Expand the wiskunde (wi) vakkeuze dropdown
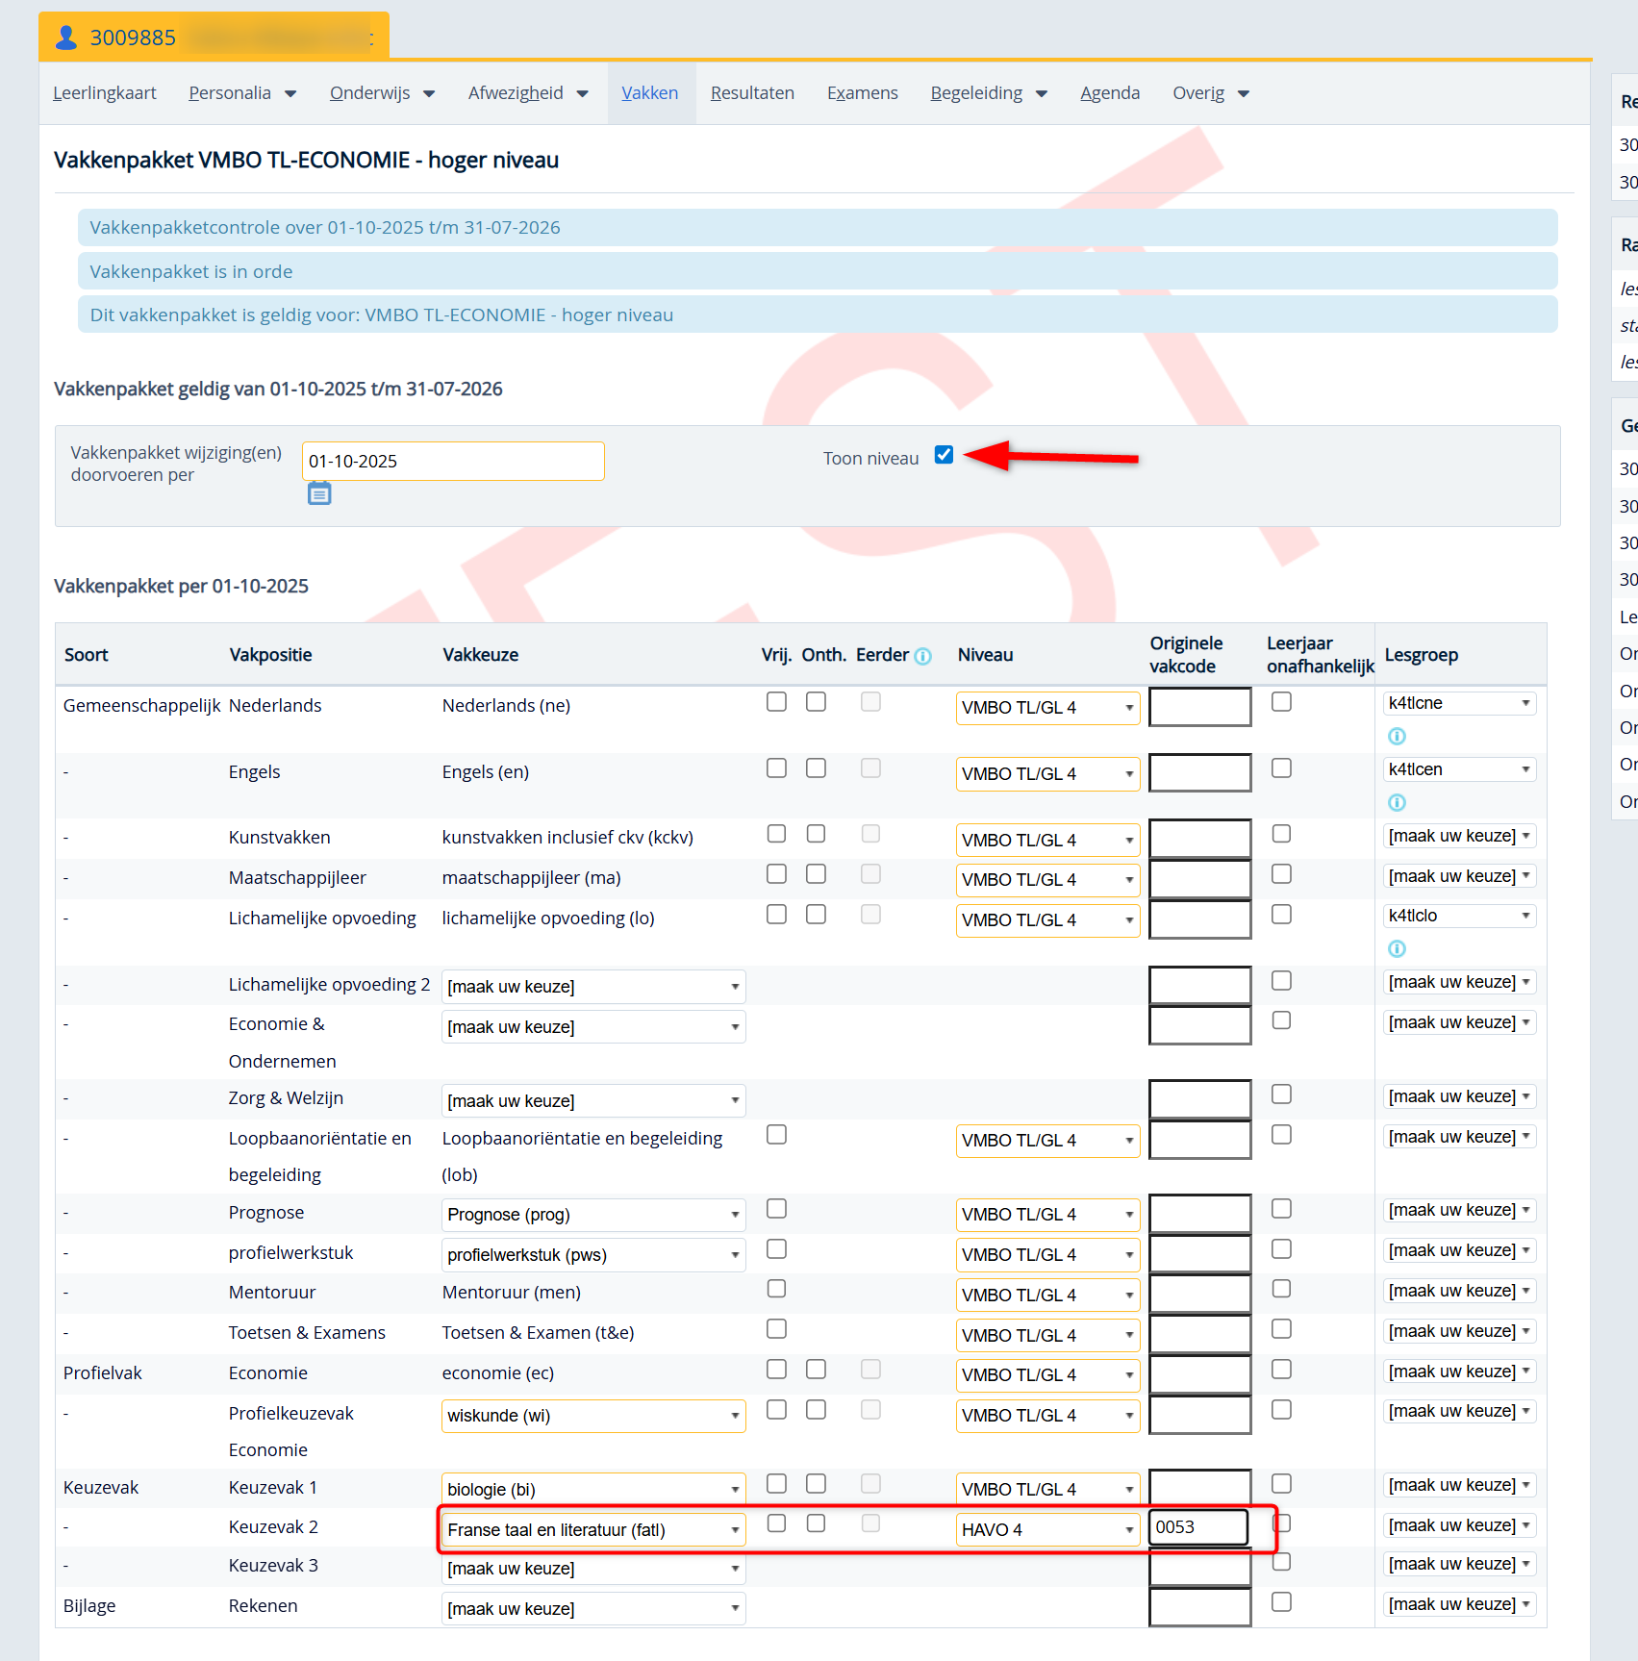The width and height of the screenshot is (1638, 1661). pyautogui.click(x=592, y=1416)
